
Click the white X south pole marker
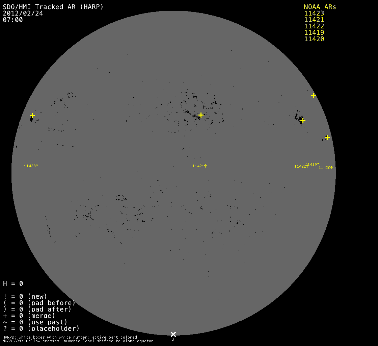tap(173, 334)
